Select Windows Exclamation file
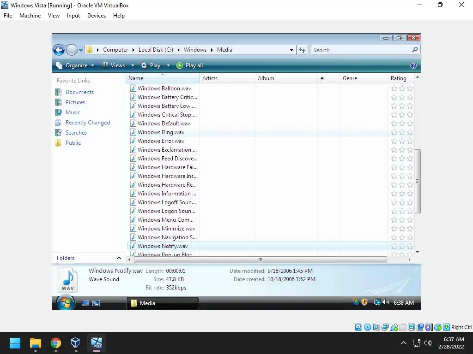The image size is (473, 354). [167, 150]
